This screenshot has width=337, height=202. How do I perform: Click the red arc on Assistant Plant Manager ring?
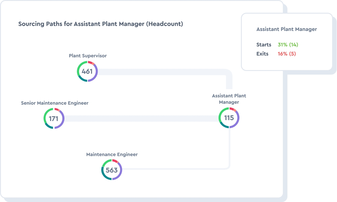coord(232,109)
